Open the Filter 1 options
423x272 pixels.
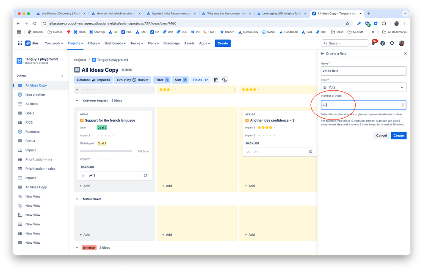tap(162, 80)
